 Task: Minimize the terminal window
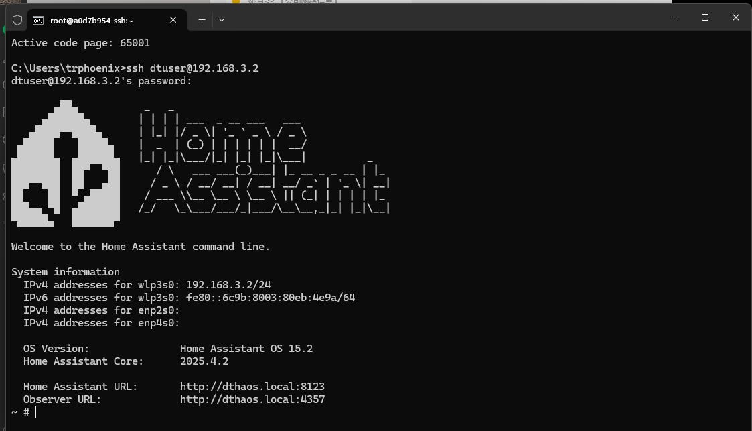click(674, 17)
